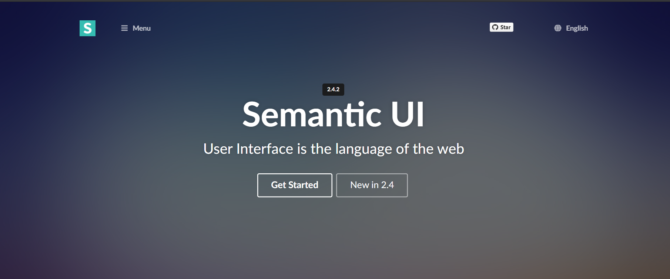Click the teal Semantic UI "S" logo
Viewport: 670px width, 279px height.
click(x=87, y=28)
